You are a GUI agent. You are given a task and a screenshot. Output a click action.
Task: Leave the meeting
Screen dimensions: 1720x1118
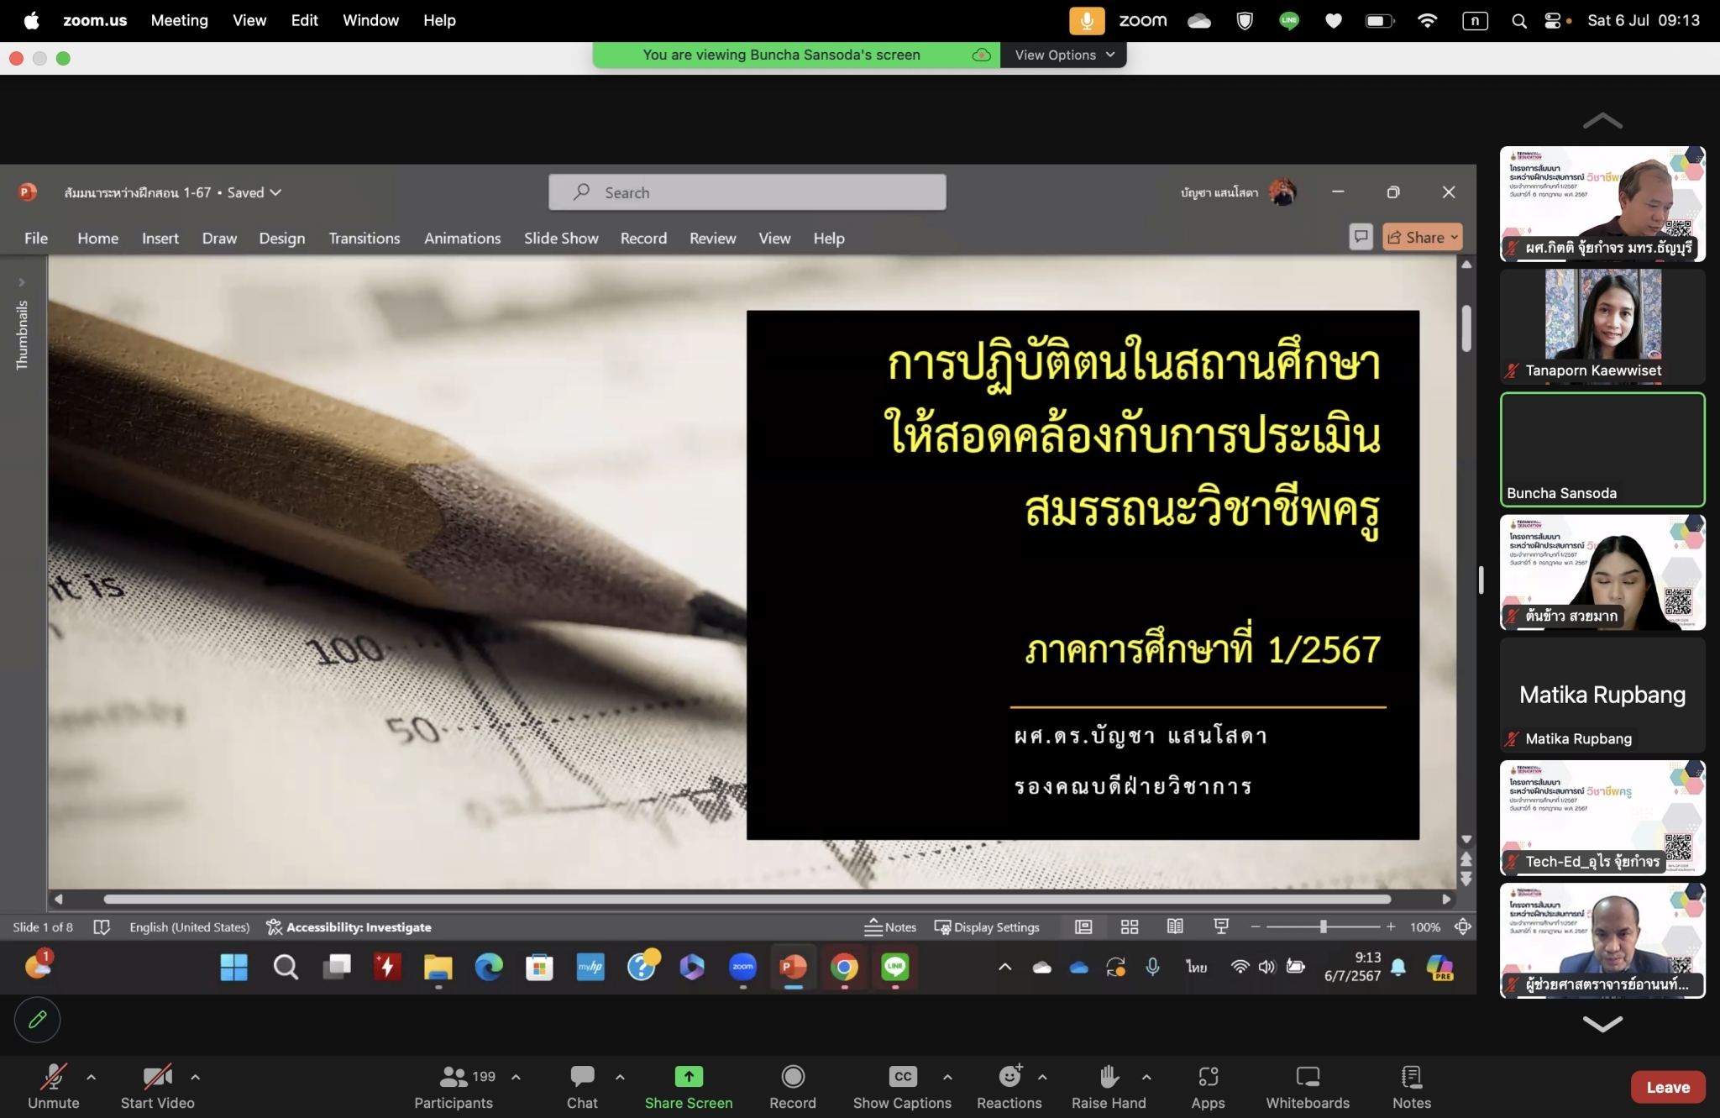[1667, 1087]
